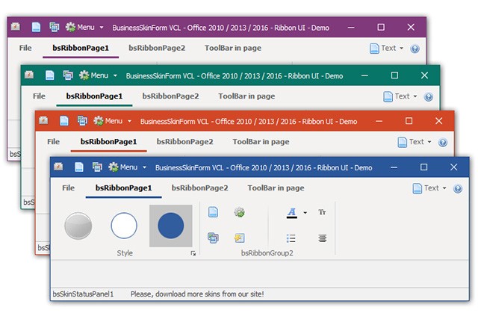The width and height of the screenshot is (478, 319).
Task: Click app icon in orange window titlebar
Action: (43, 120)
